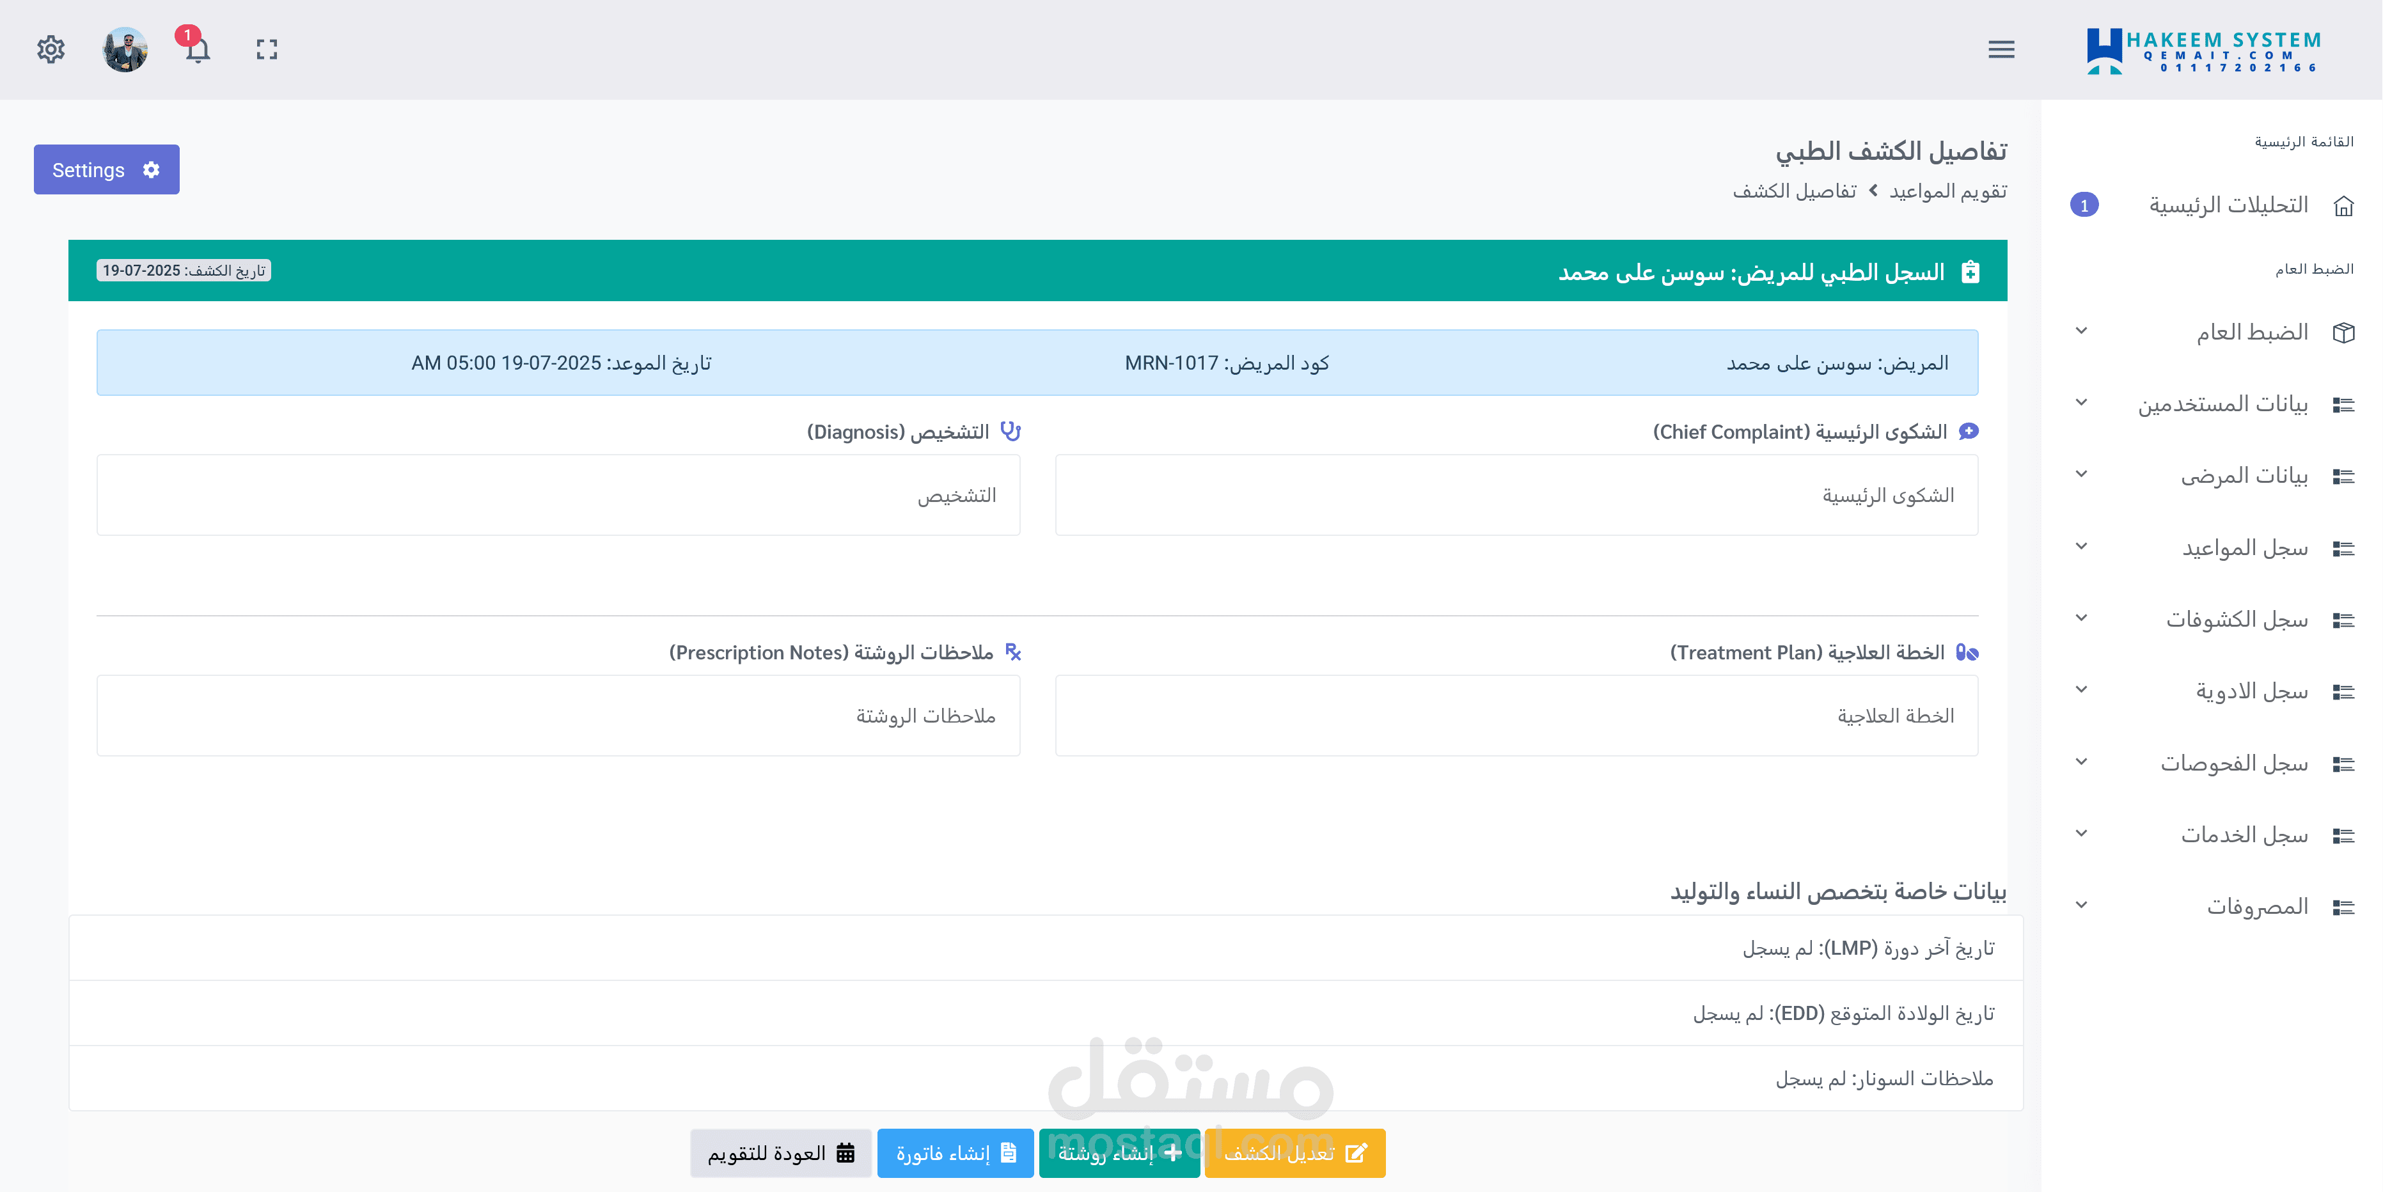Screen dimensions: 2383x1192
Task: Click the list icon beside المصروفات
Action: (x=2343, y=907)
